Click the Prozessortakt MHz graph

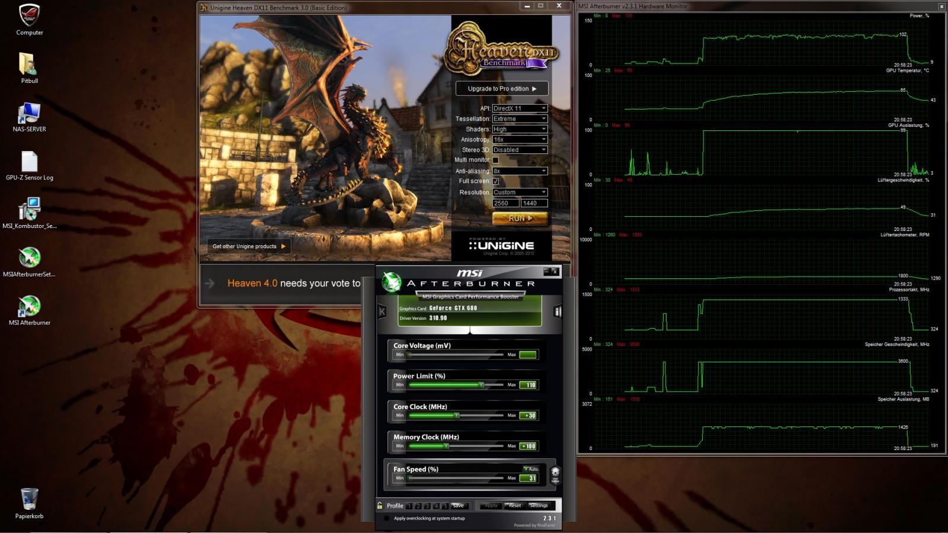coord(762,316)
